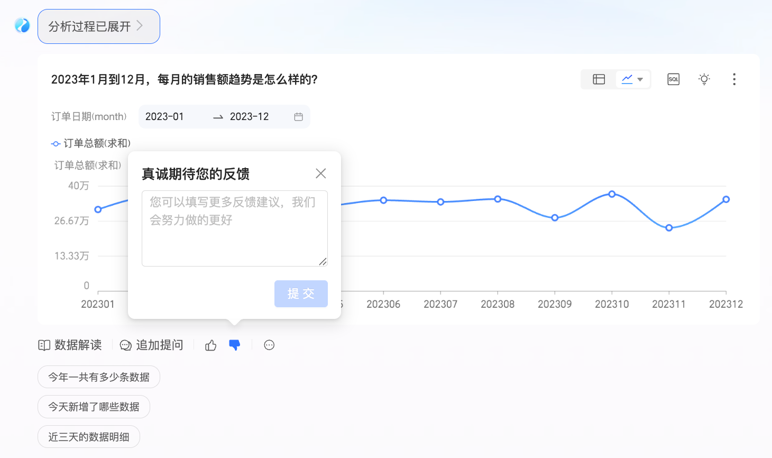Screen dimensions: 772x458
Task: Click the 202310 x-axis label
Action: (x=612, y=304)
